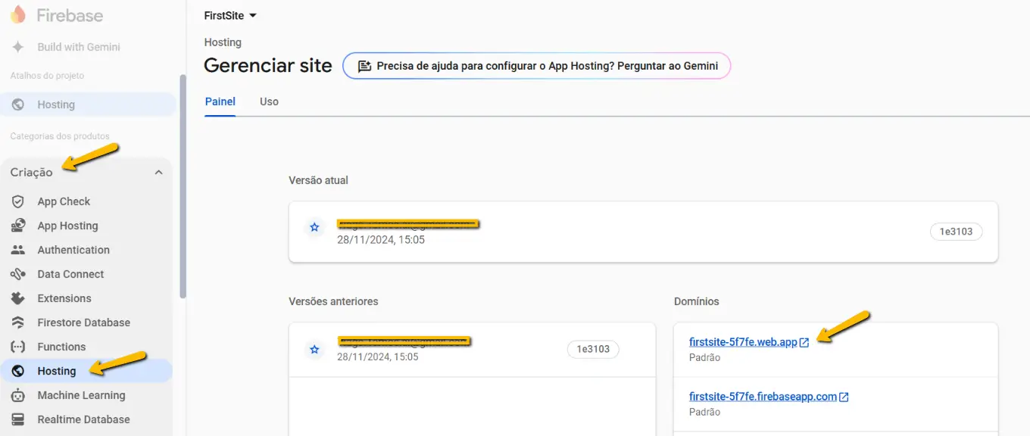
Task: Open the firstsite-5f7fe.web.app domain link
Action: coord(744,341)
